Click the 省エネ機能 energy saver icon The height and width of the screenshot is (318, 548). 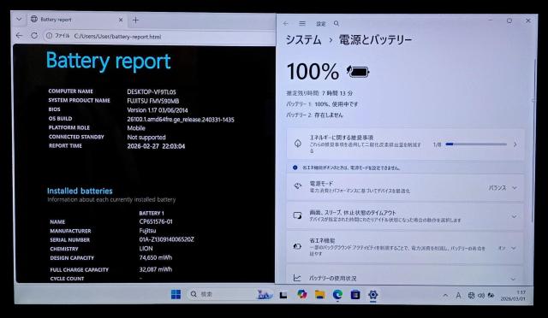(297, 246)
